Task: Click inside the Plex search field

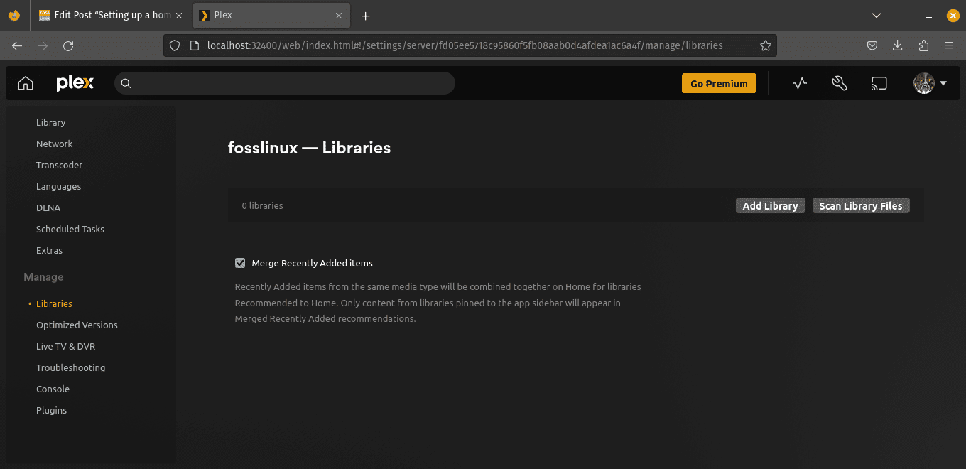Action: tap(285, 83)
